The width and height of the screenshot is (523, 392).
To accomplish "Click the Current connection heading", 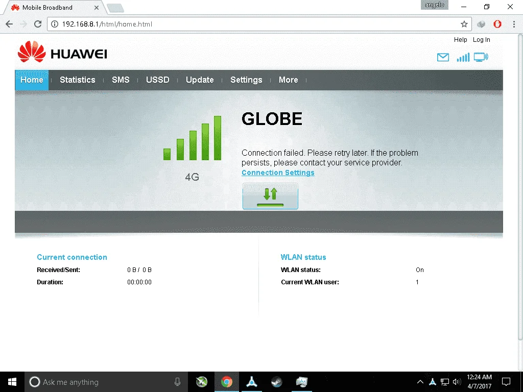I will tap(72, 257).
